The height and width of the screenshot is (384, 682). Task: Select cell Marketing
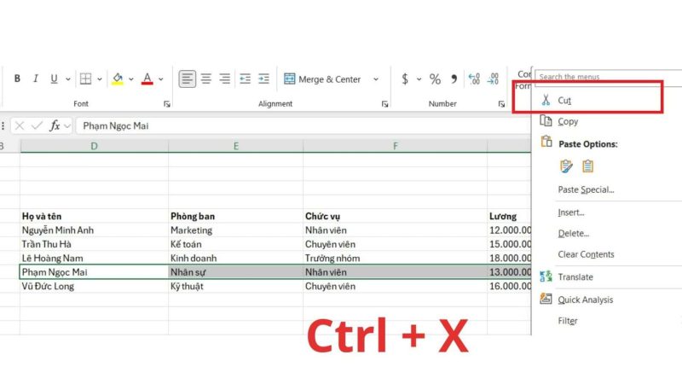(x=236, y=230)
